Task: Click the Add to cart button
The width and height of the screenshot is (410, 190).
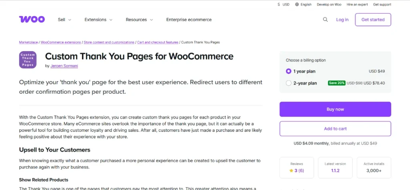Action: [x=335, y=129]
